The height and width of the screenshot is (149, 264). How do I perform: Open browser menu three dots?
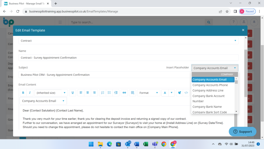pos(259,11)
